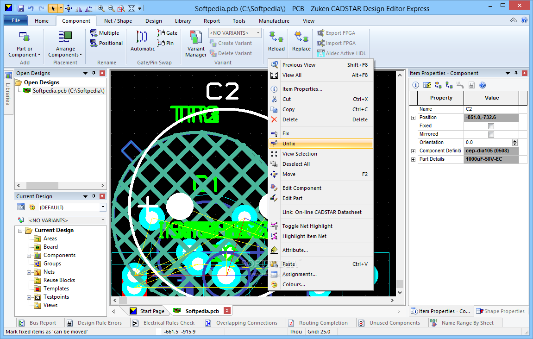The image size is (533, 339).
Task: Click the Save icon in quick access toolbar
Action: point(21,8)
